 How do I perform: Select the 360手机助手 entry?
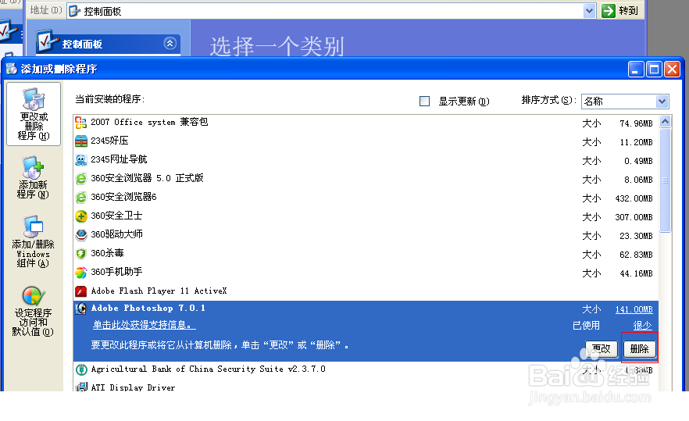tap(366, 273)
